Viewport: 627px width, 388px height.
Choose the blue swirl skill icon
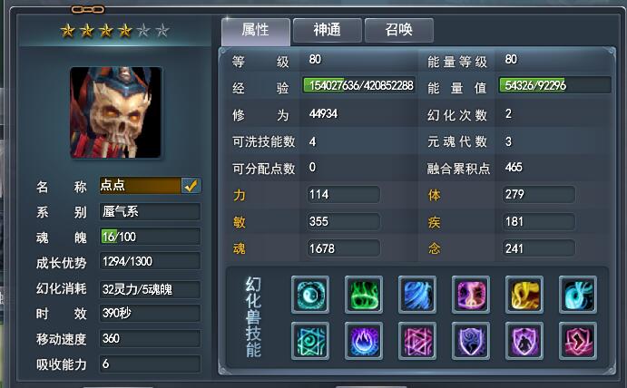coord(417,295)
